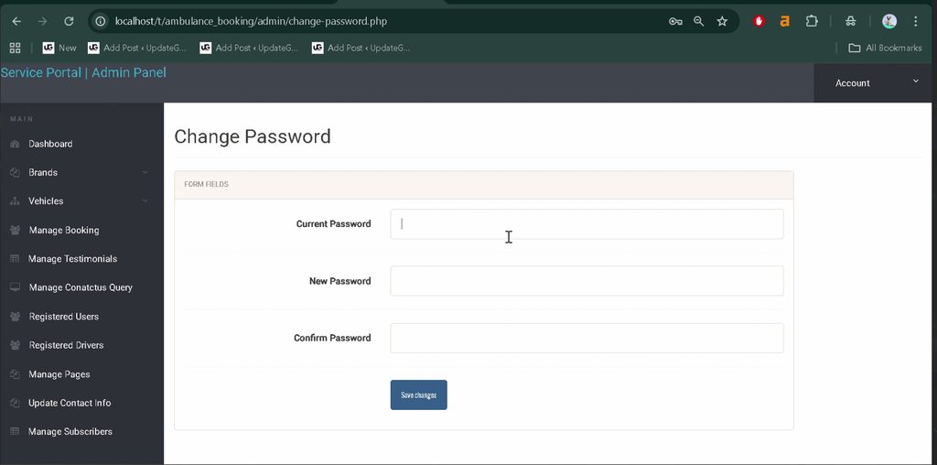937x465 pixels.
Task: Click the address bar URL
Action: coord(251,22)
